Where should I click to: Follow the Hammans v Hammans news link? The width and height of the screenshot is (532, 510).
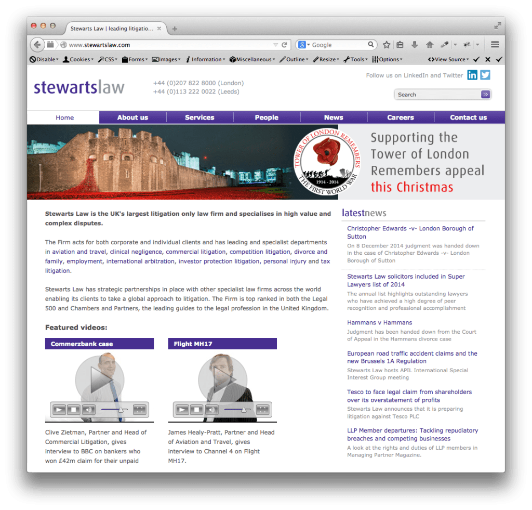(x=379, y=323)
